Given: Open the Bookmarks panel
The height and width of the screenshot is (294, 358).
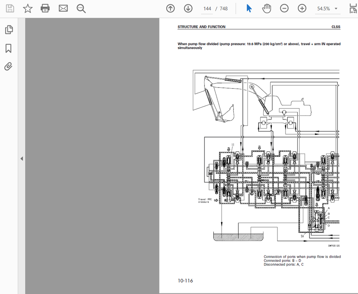Looking at the screenshot, I should coord(8,49).
